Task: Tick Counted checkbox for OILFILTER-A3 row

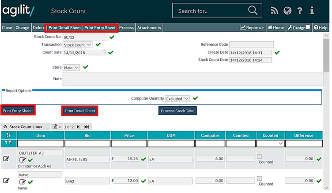Action: click(x=259, y=156)
